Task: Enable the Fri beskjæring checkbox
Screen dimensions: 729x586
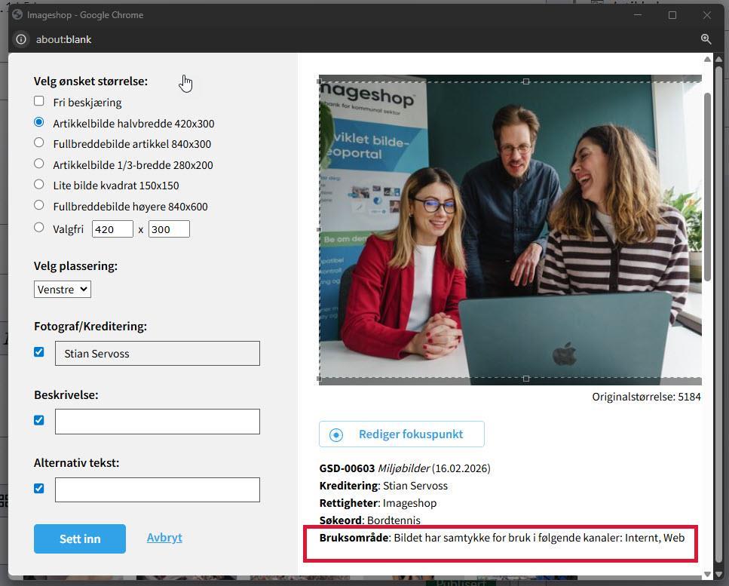Action: (39, 101)
